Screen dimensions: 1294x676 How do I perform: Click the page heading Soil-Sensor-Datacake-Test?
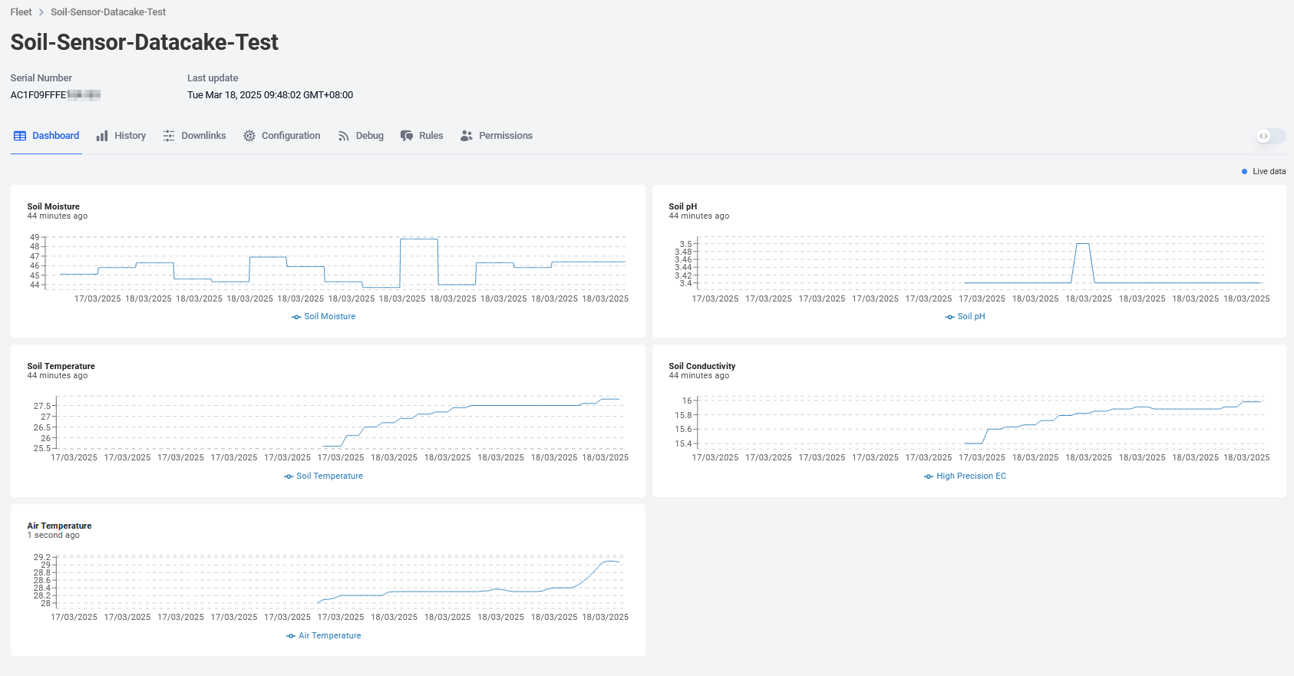coord(144,42)
